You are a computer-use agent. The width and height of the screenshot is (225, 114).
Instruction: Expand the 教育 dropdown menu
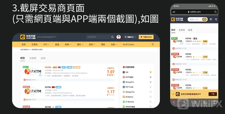pyautogui.click(x=68, y=44)
